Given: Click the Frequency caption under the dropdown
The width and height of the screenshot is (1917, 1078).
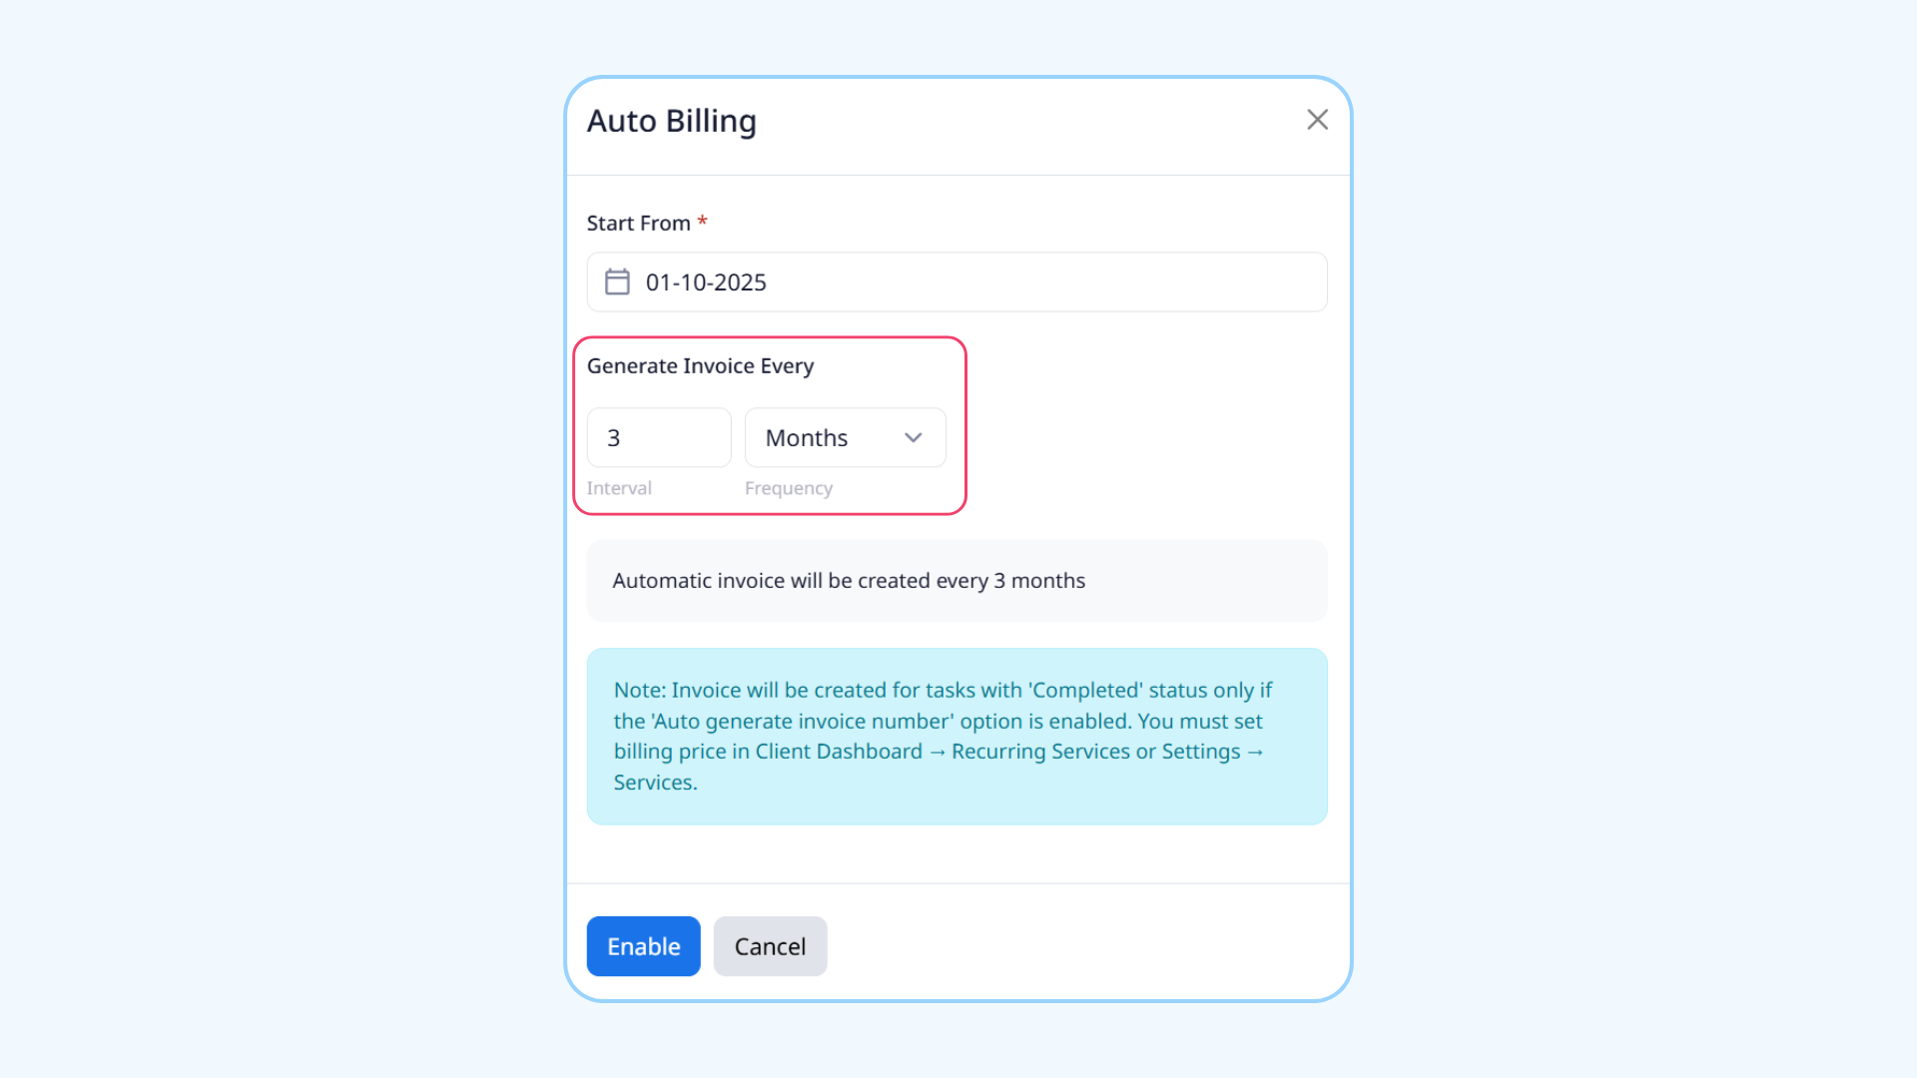Looking at the screenshot, I should tap(788, 488).
